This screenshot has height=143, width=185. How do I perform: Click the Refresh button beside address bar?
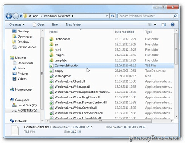click(x=113, y=16)
